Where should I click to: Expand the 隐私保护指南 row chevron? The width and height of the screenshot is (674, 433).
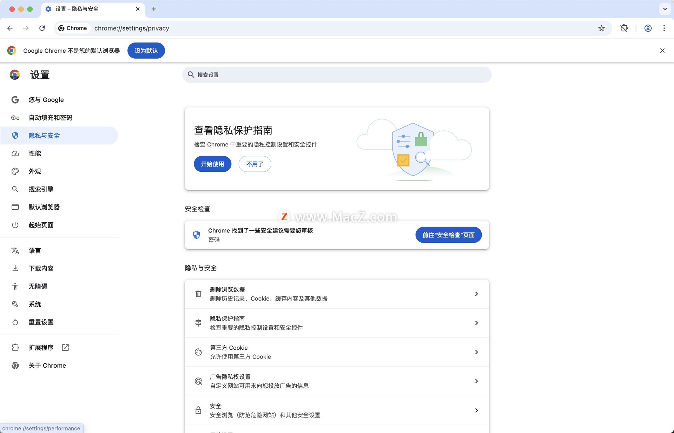476,323
